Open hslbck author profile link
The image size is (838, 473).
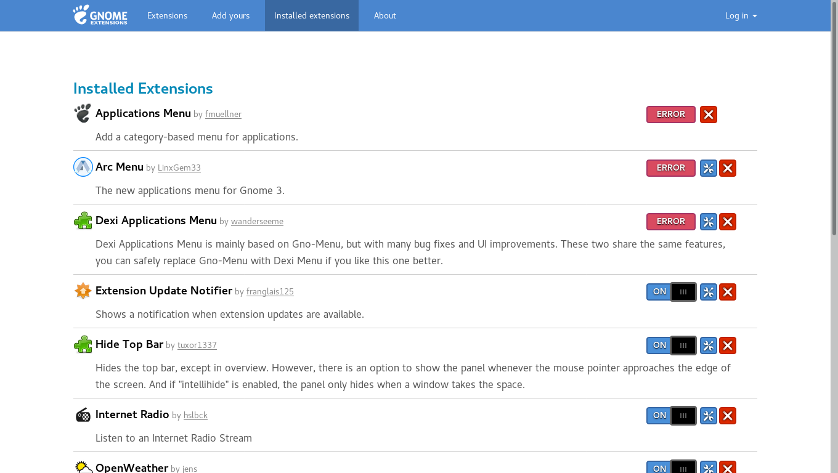pos(195,416)
